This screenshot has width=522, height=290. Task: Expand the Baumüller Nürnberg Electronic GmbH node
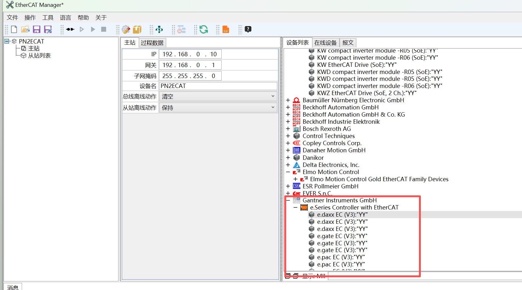(288, 100)
